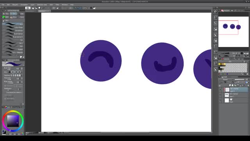Screen dimensions: 250x141
Task: Open the sub tool palette menu at top-left
Action: pos(3,11)
